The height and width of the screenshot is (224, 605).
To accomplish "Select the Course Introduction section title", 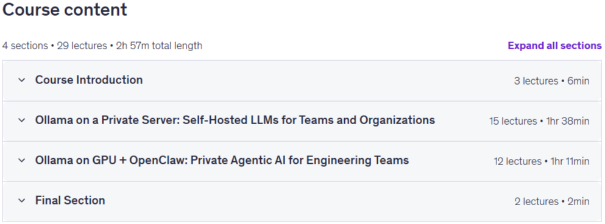I will 89,80.
